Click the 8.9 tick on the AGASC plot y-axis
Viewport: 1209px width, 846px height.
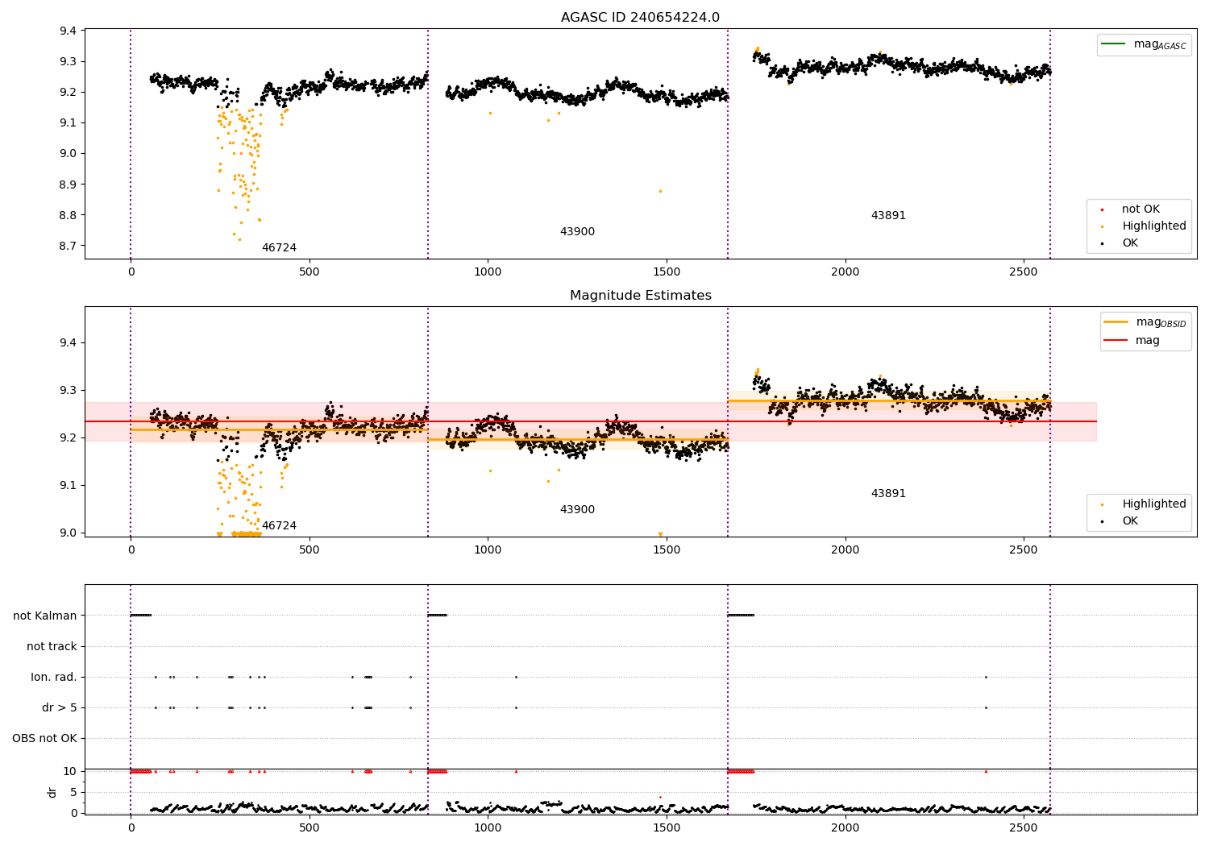coord(69,185)
